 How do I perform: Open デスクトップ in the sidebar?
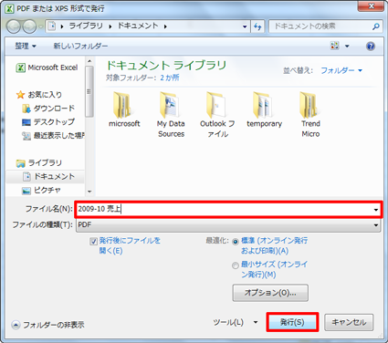tap(48, 122)
